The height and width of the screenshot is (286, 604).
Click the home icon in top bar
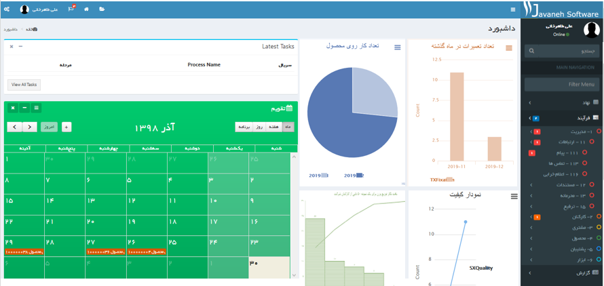tap(86, 9)
